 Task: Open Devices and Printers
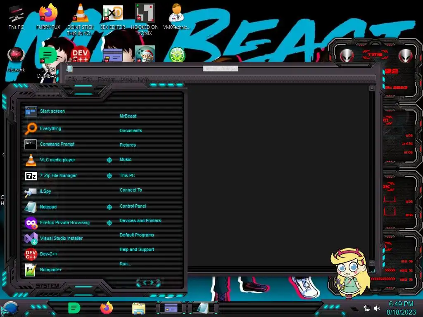(x=140, y=220)
